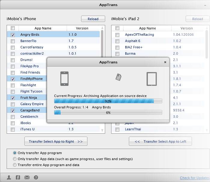
Task: Check the CarrotFantasy checkbox
Action: (x=13, y=47)
